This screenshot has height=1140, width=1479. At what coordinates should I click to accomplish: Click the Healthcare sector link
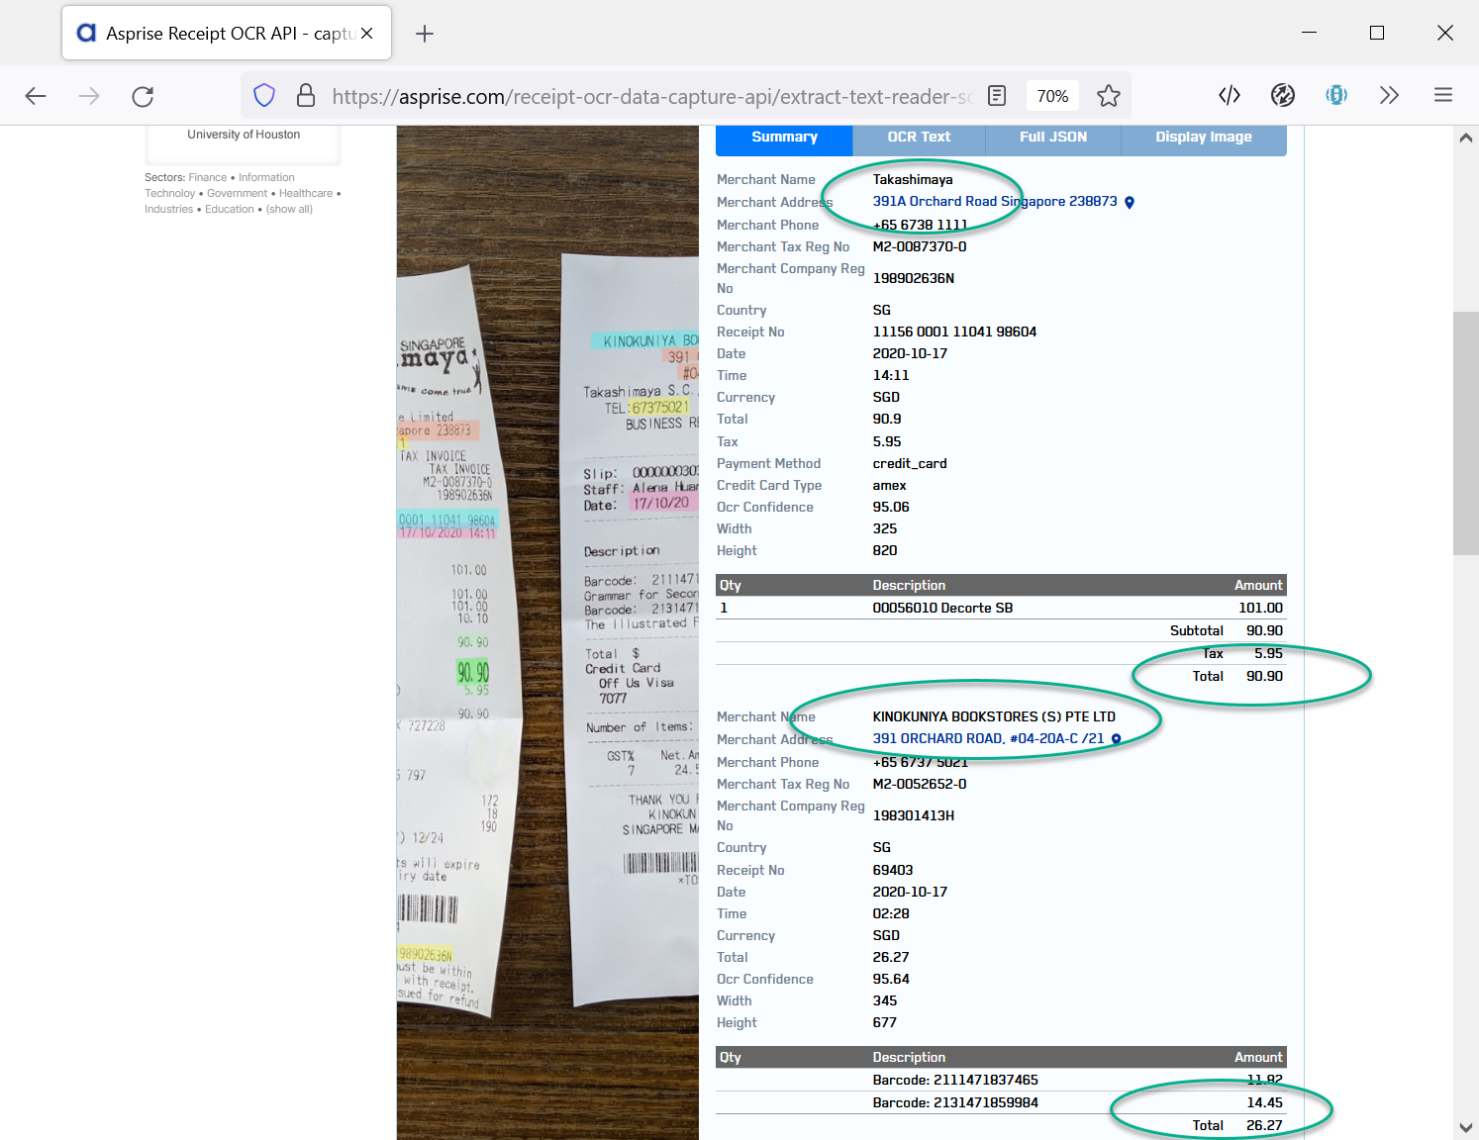click(x=305, y=194)
